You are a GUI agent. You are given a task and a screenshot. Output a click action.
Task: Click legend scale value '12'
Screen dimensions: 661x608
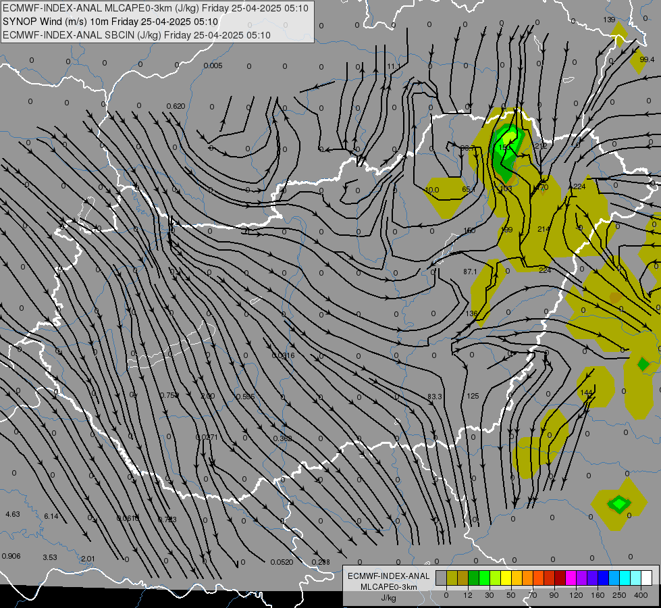468,595
